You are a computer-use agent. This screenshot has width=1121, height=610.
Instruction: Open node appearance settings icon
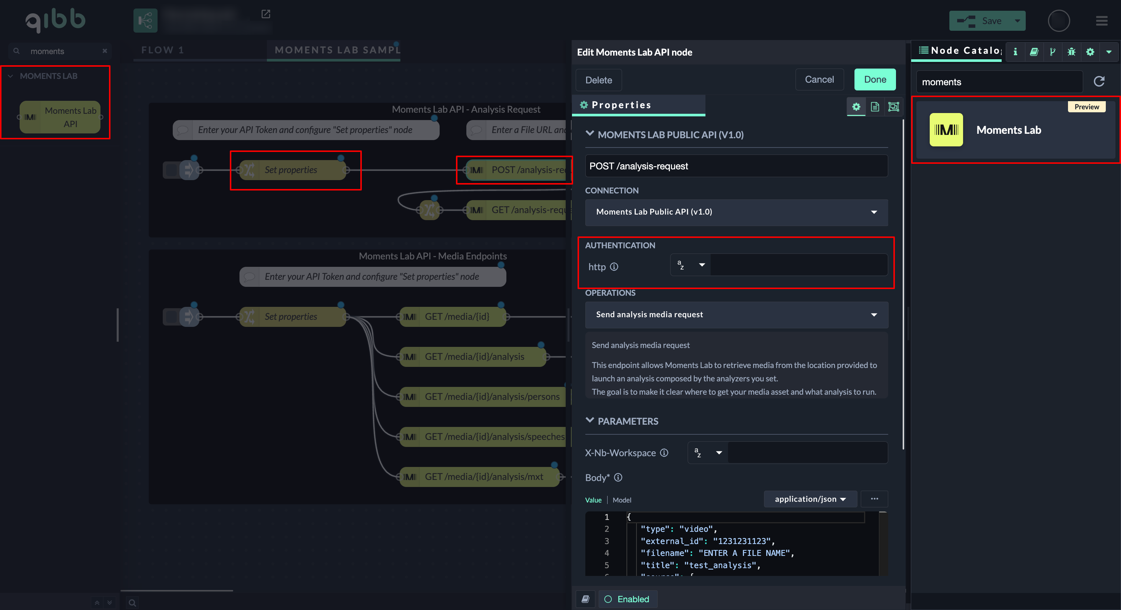tap(893, 107)
